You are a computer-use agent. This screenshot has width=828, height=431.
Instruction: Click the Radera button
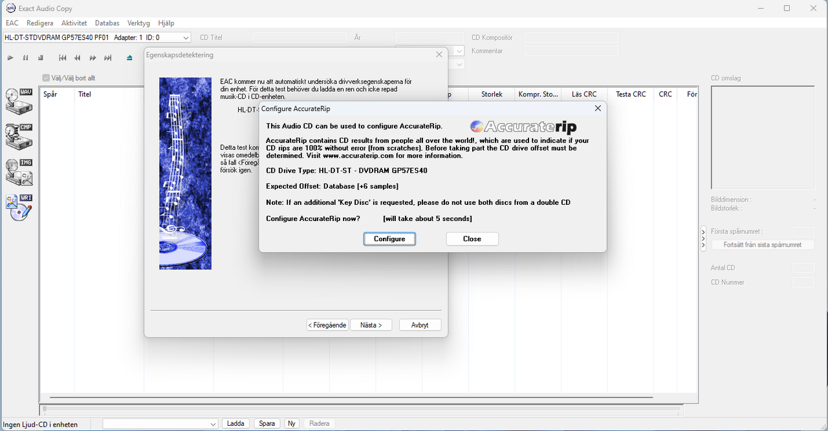[x=320, y=424]
